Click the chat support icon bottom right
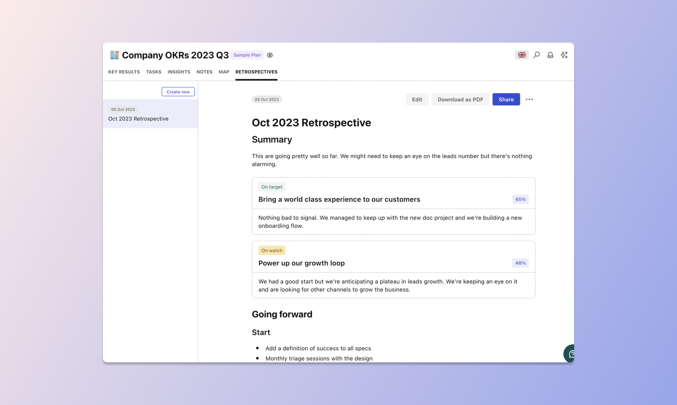Viewport: 677px width, 405px height. pos(571,353)
